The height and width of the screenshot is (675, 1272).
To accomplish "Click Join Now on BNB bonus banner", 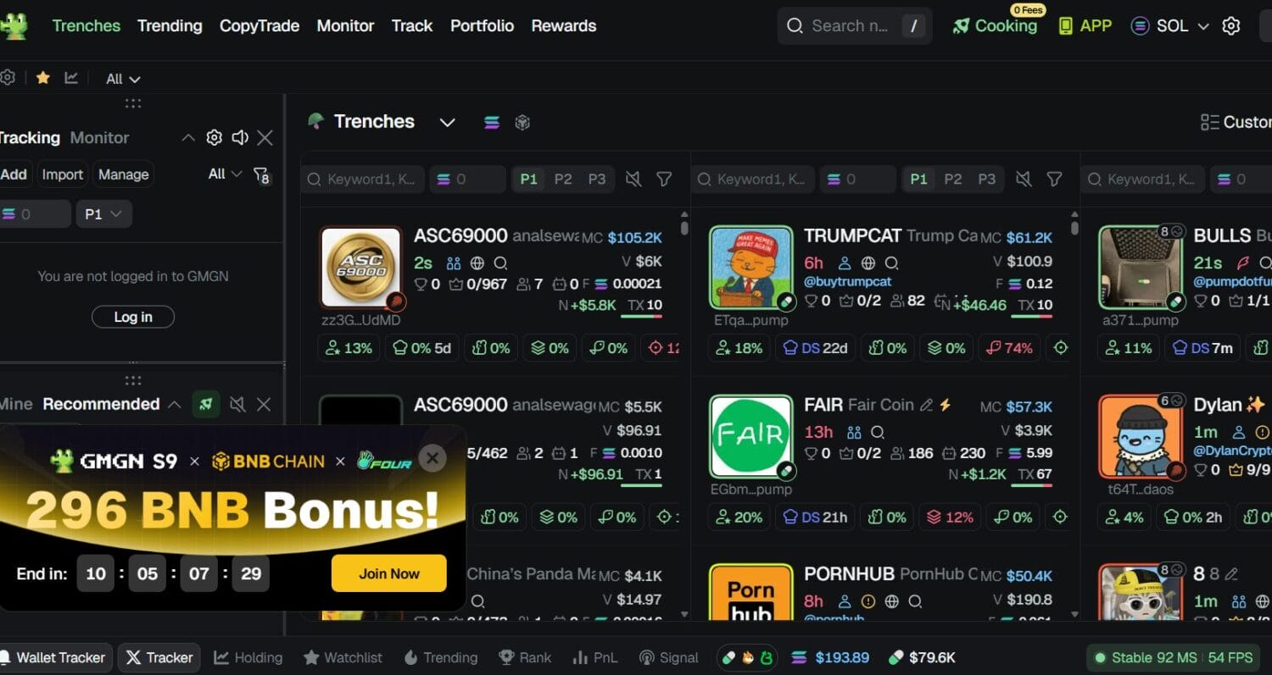I will (x=389, y=573).
